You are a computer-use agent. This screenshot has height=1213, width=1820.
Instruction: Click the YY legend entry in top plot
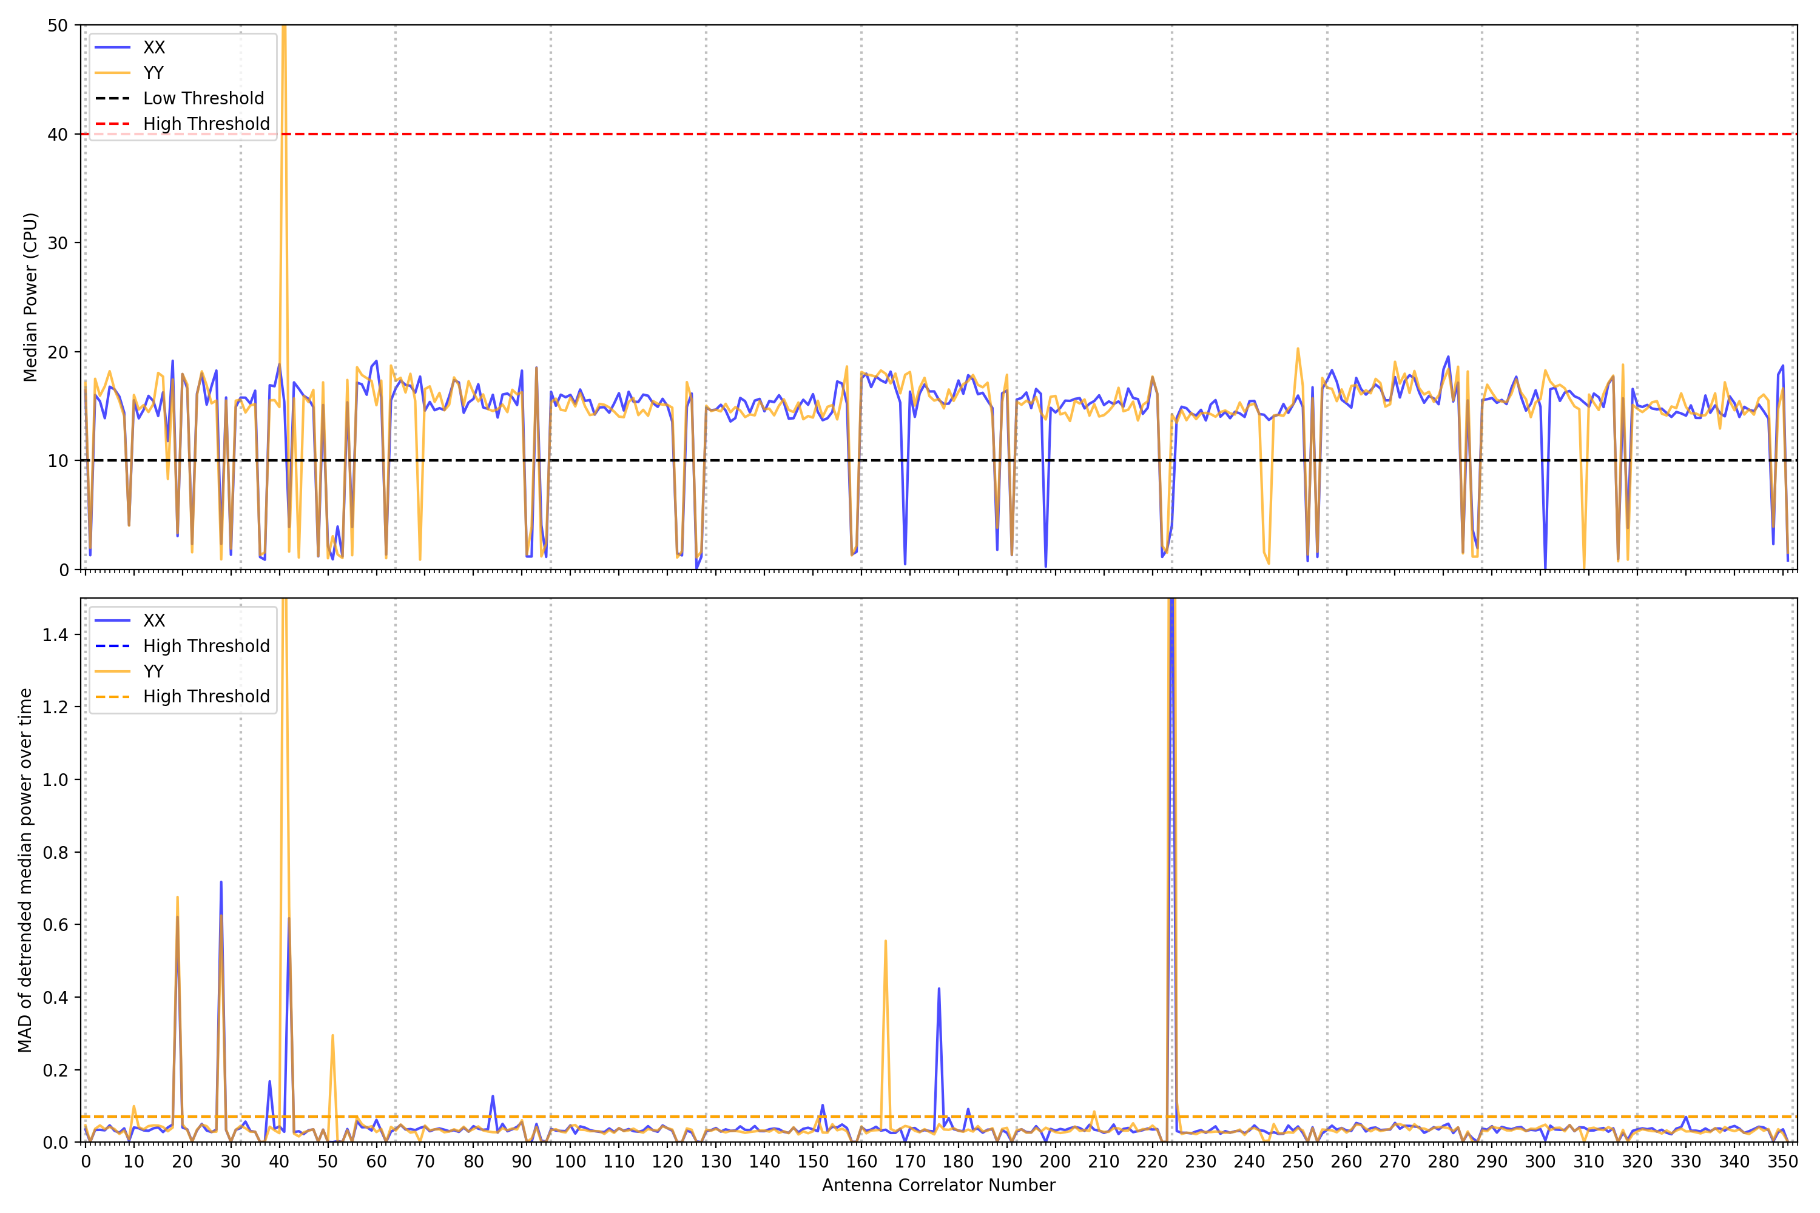[153, 73]
